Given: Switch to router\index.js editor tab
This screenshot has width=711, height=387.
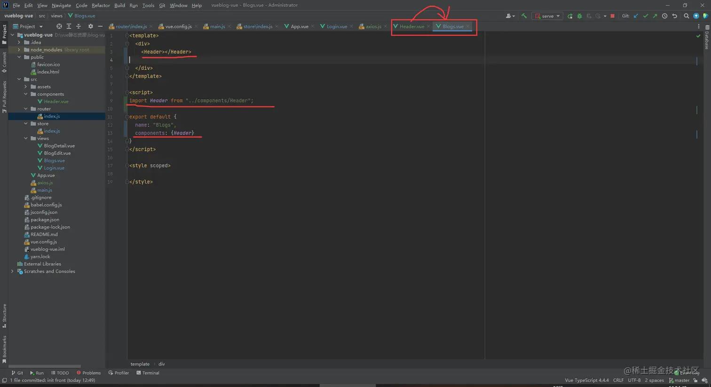Looking at the screenshot, I should point(131,26).
